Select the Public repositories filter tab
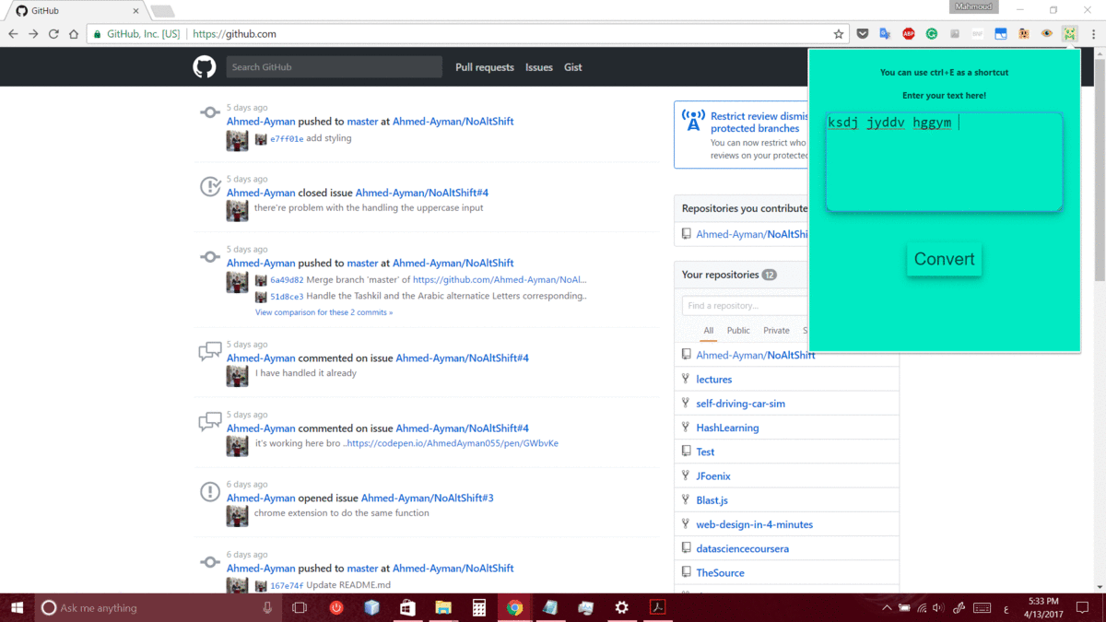This screenshot has width=1106, height=622. point(738,331)
